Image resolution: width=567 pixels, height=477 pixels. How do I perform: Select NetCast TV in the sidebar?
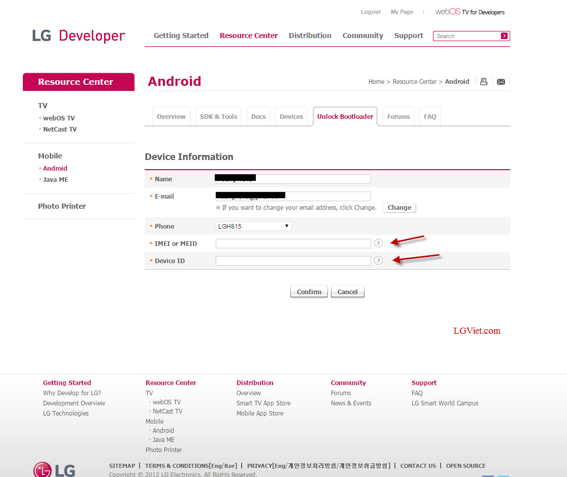pos(60,129)
